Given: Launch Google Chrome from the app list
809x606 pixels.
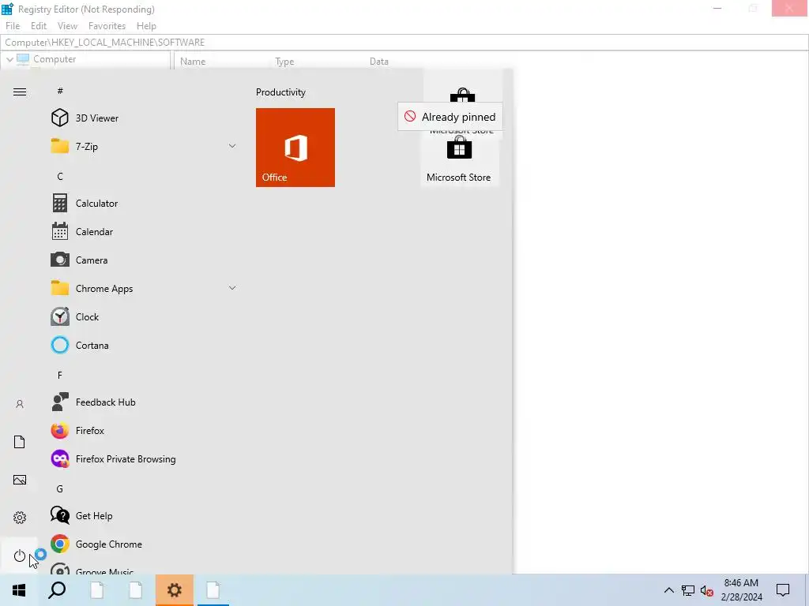Looking at the screenshot, I should point(145,544).
